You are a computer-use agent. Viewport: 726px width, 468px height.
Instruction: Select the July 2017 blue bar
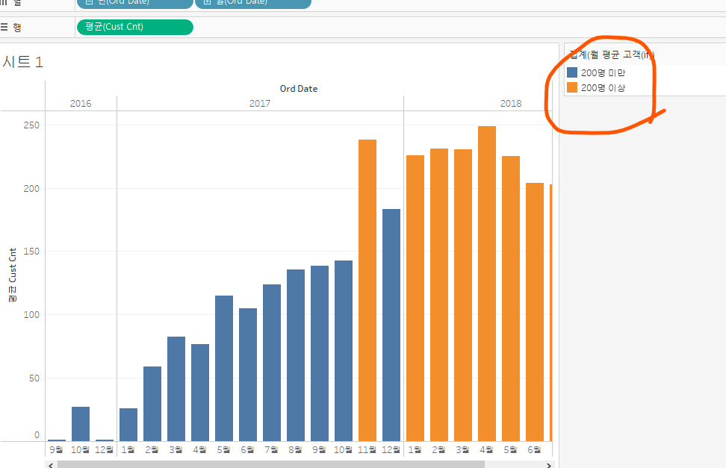point(272,363)
